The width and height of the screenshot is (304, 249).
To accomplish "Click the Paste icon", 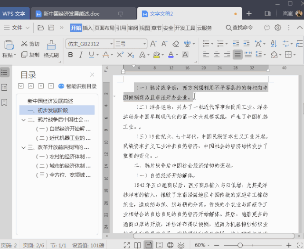I will 9,45.
